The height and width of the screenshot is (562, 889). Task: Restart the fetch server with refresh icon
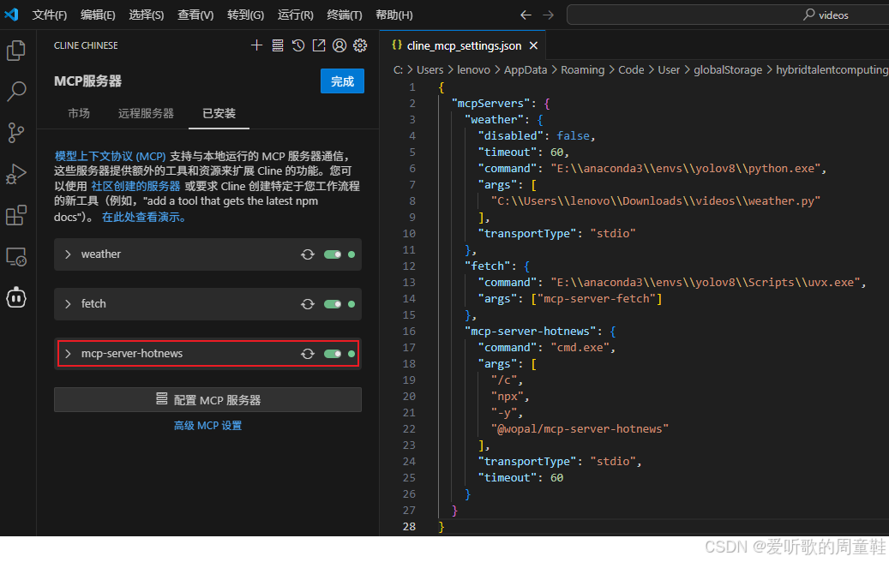[x=307, y=304]
